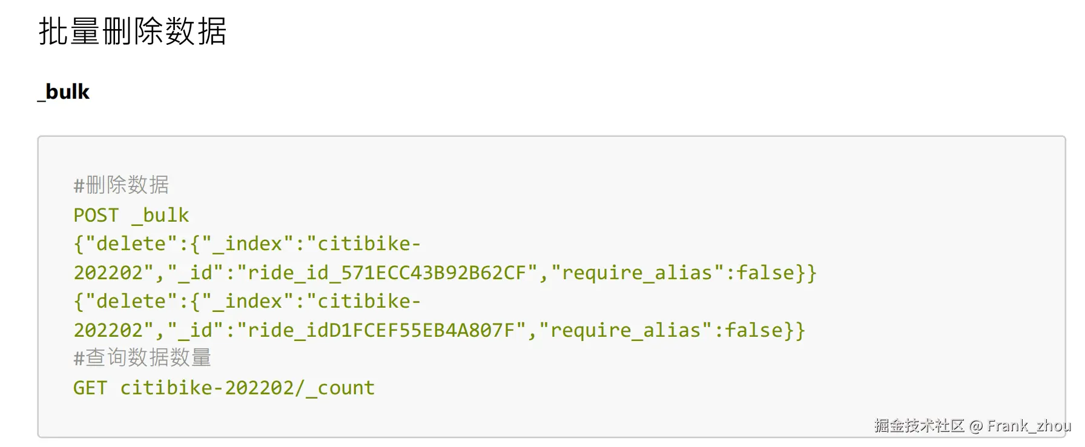Click "require_alias" in the first delete action
The width and height of the screenshot is (1085, 447).
pos(638,273)
